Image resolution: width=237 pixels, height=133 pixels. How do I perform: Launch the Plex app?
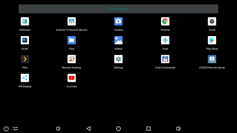(25, 59)
